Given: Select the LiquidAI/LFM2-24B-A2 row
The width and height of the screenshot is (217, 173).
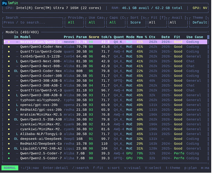Looking at the screenshot, I should point(105,148).
